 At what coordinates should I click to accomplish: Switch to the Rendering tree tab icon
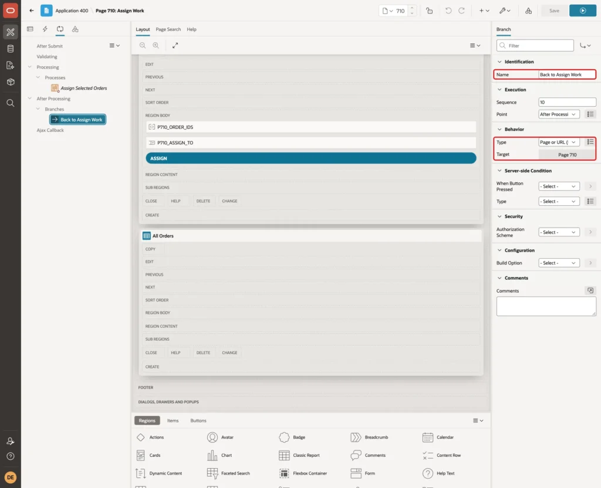pyautogui.click(x=30, y=29)
